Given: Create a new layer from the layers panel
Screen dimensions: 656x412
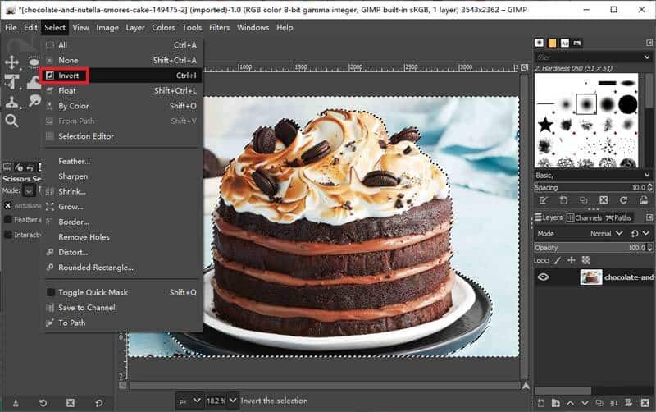Looking at the screenshot, I should click(x=540, y=403).
